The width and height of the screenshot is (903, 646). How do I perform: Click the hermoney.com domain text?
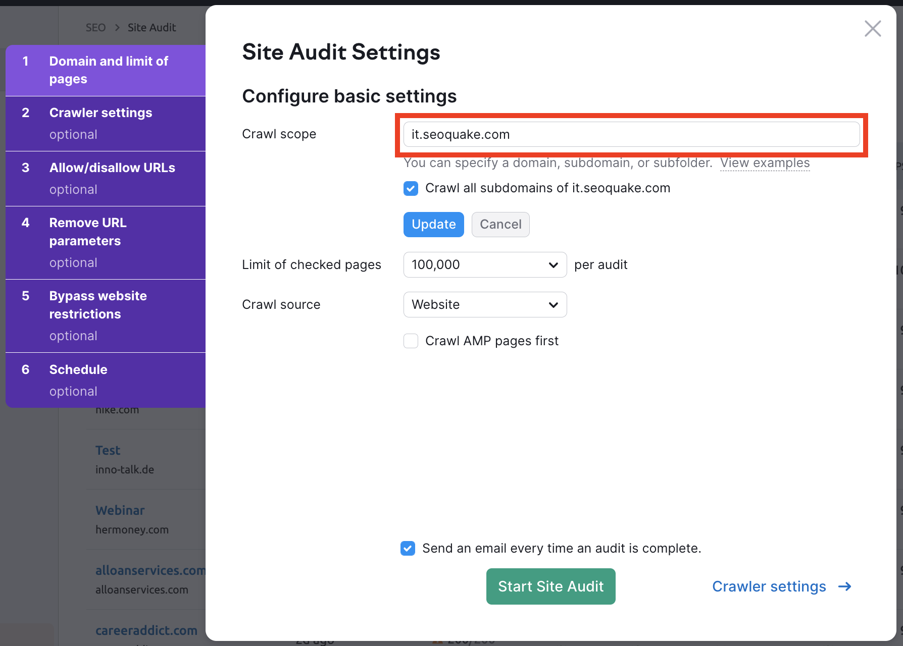click(132, 530)
